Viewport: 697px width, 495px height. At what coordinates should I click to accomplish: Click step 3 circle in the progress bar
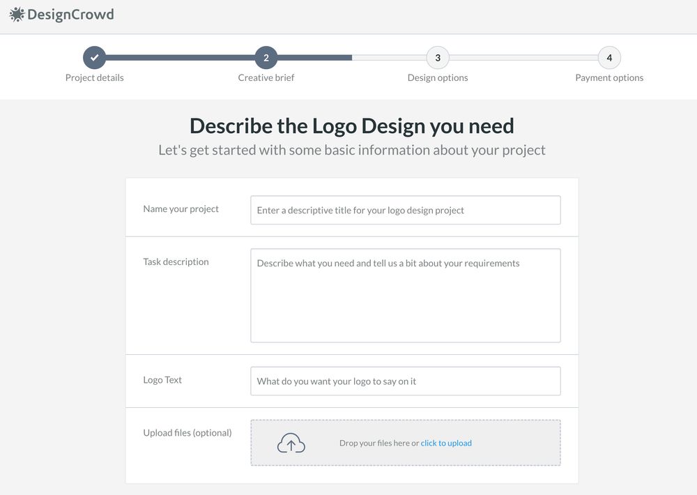pyautogui.click(x=438, y=58)
